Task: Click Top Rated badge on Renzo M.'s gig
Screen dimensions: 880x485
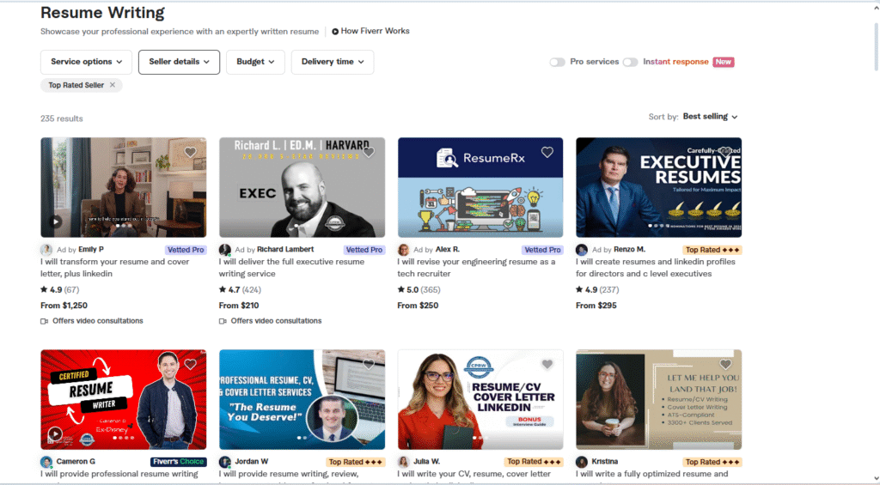Action: 712,250
